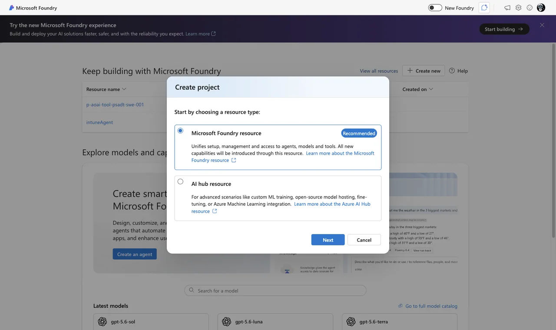Click the page vertical scrollbar
Screen dimensions: 556x330
(553, 140)
